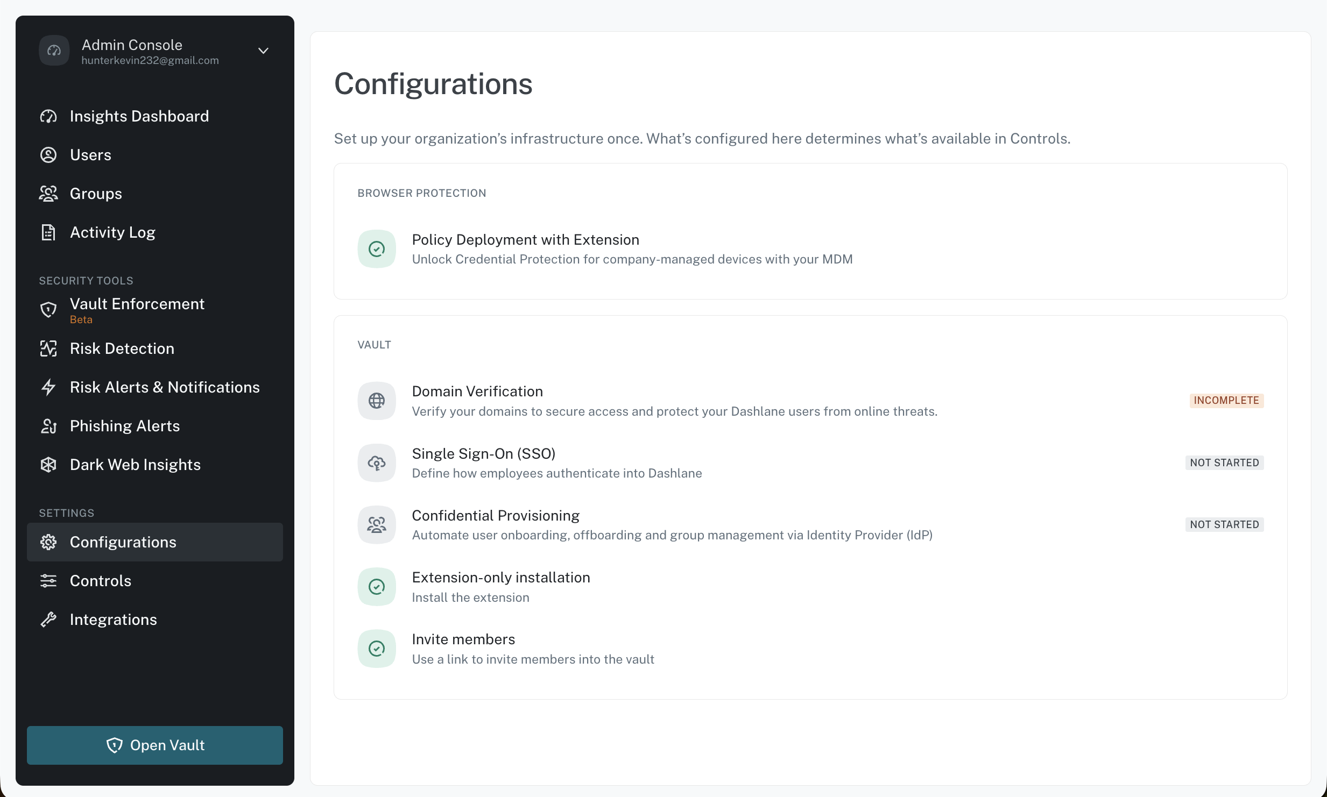1327x797 pixels.
Task: Open Risk Detection
Action: click(x=155, y=348)
